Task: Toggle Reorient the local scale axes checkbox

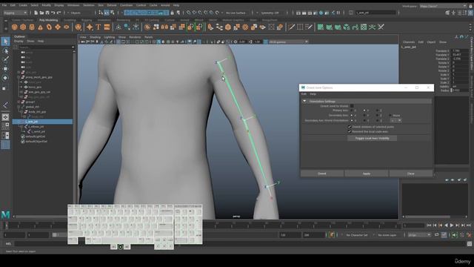Action: click(x=350, y=132)
